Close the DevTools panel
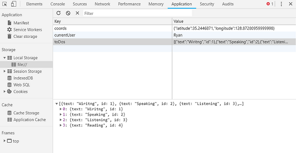The width and height of the screenshot is (296, 153). [x=291, y=4]
